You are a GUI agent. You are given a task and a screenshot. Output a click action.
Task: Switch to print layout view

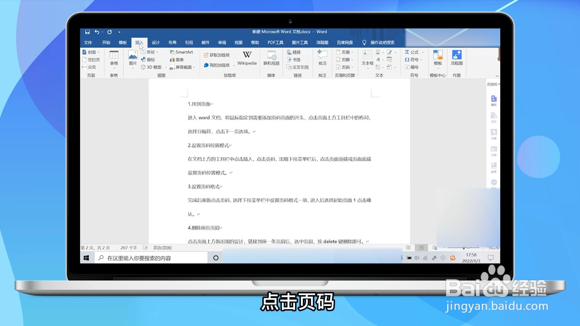click(x=421, y=248)
